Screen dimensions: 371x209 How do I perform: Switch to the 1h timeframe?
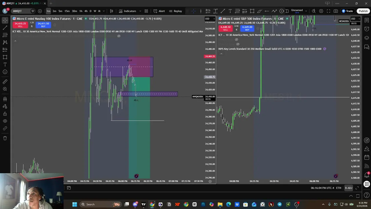tap(81, 11)
